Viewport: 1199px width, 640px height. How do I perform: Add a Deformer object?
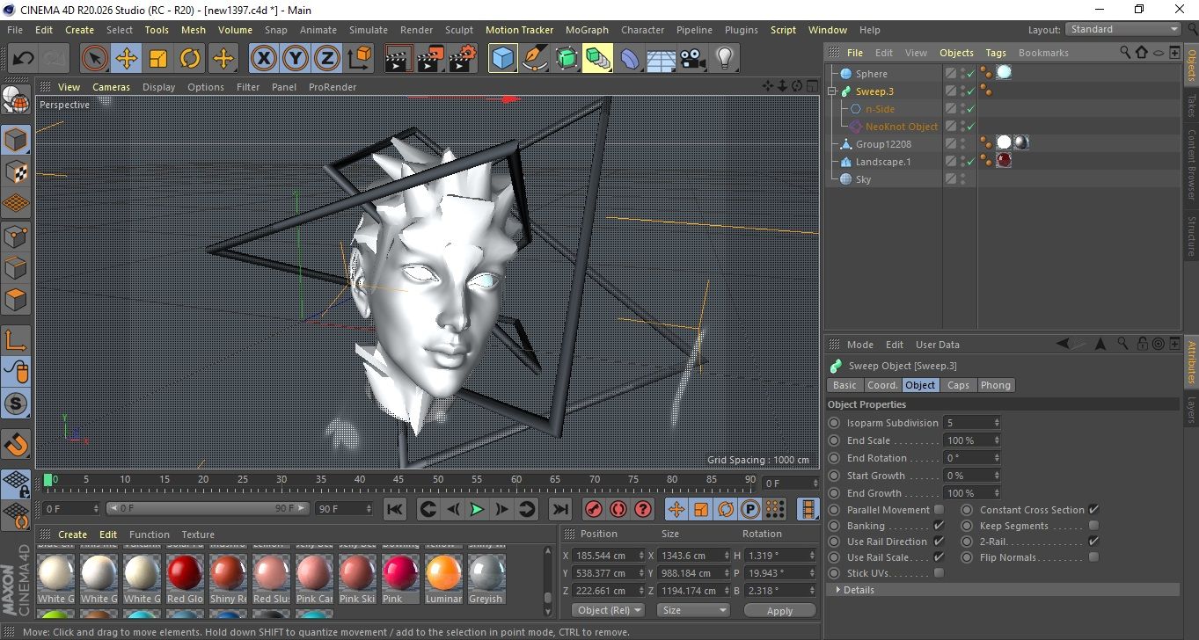pos(630,59)
